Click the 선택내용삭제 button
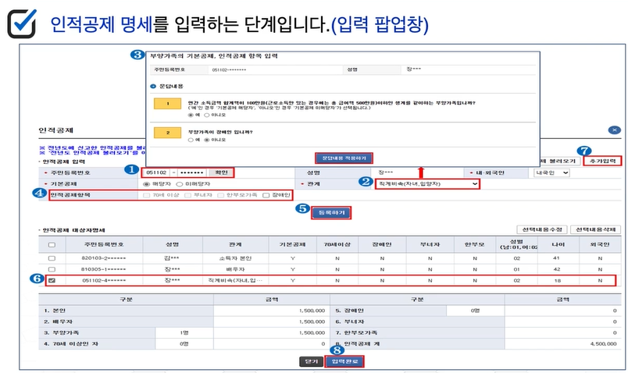The image size is (628, 373). tap(595, 229)
